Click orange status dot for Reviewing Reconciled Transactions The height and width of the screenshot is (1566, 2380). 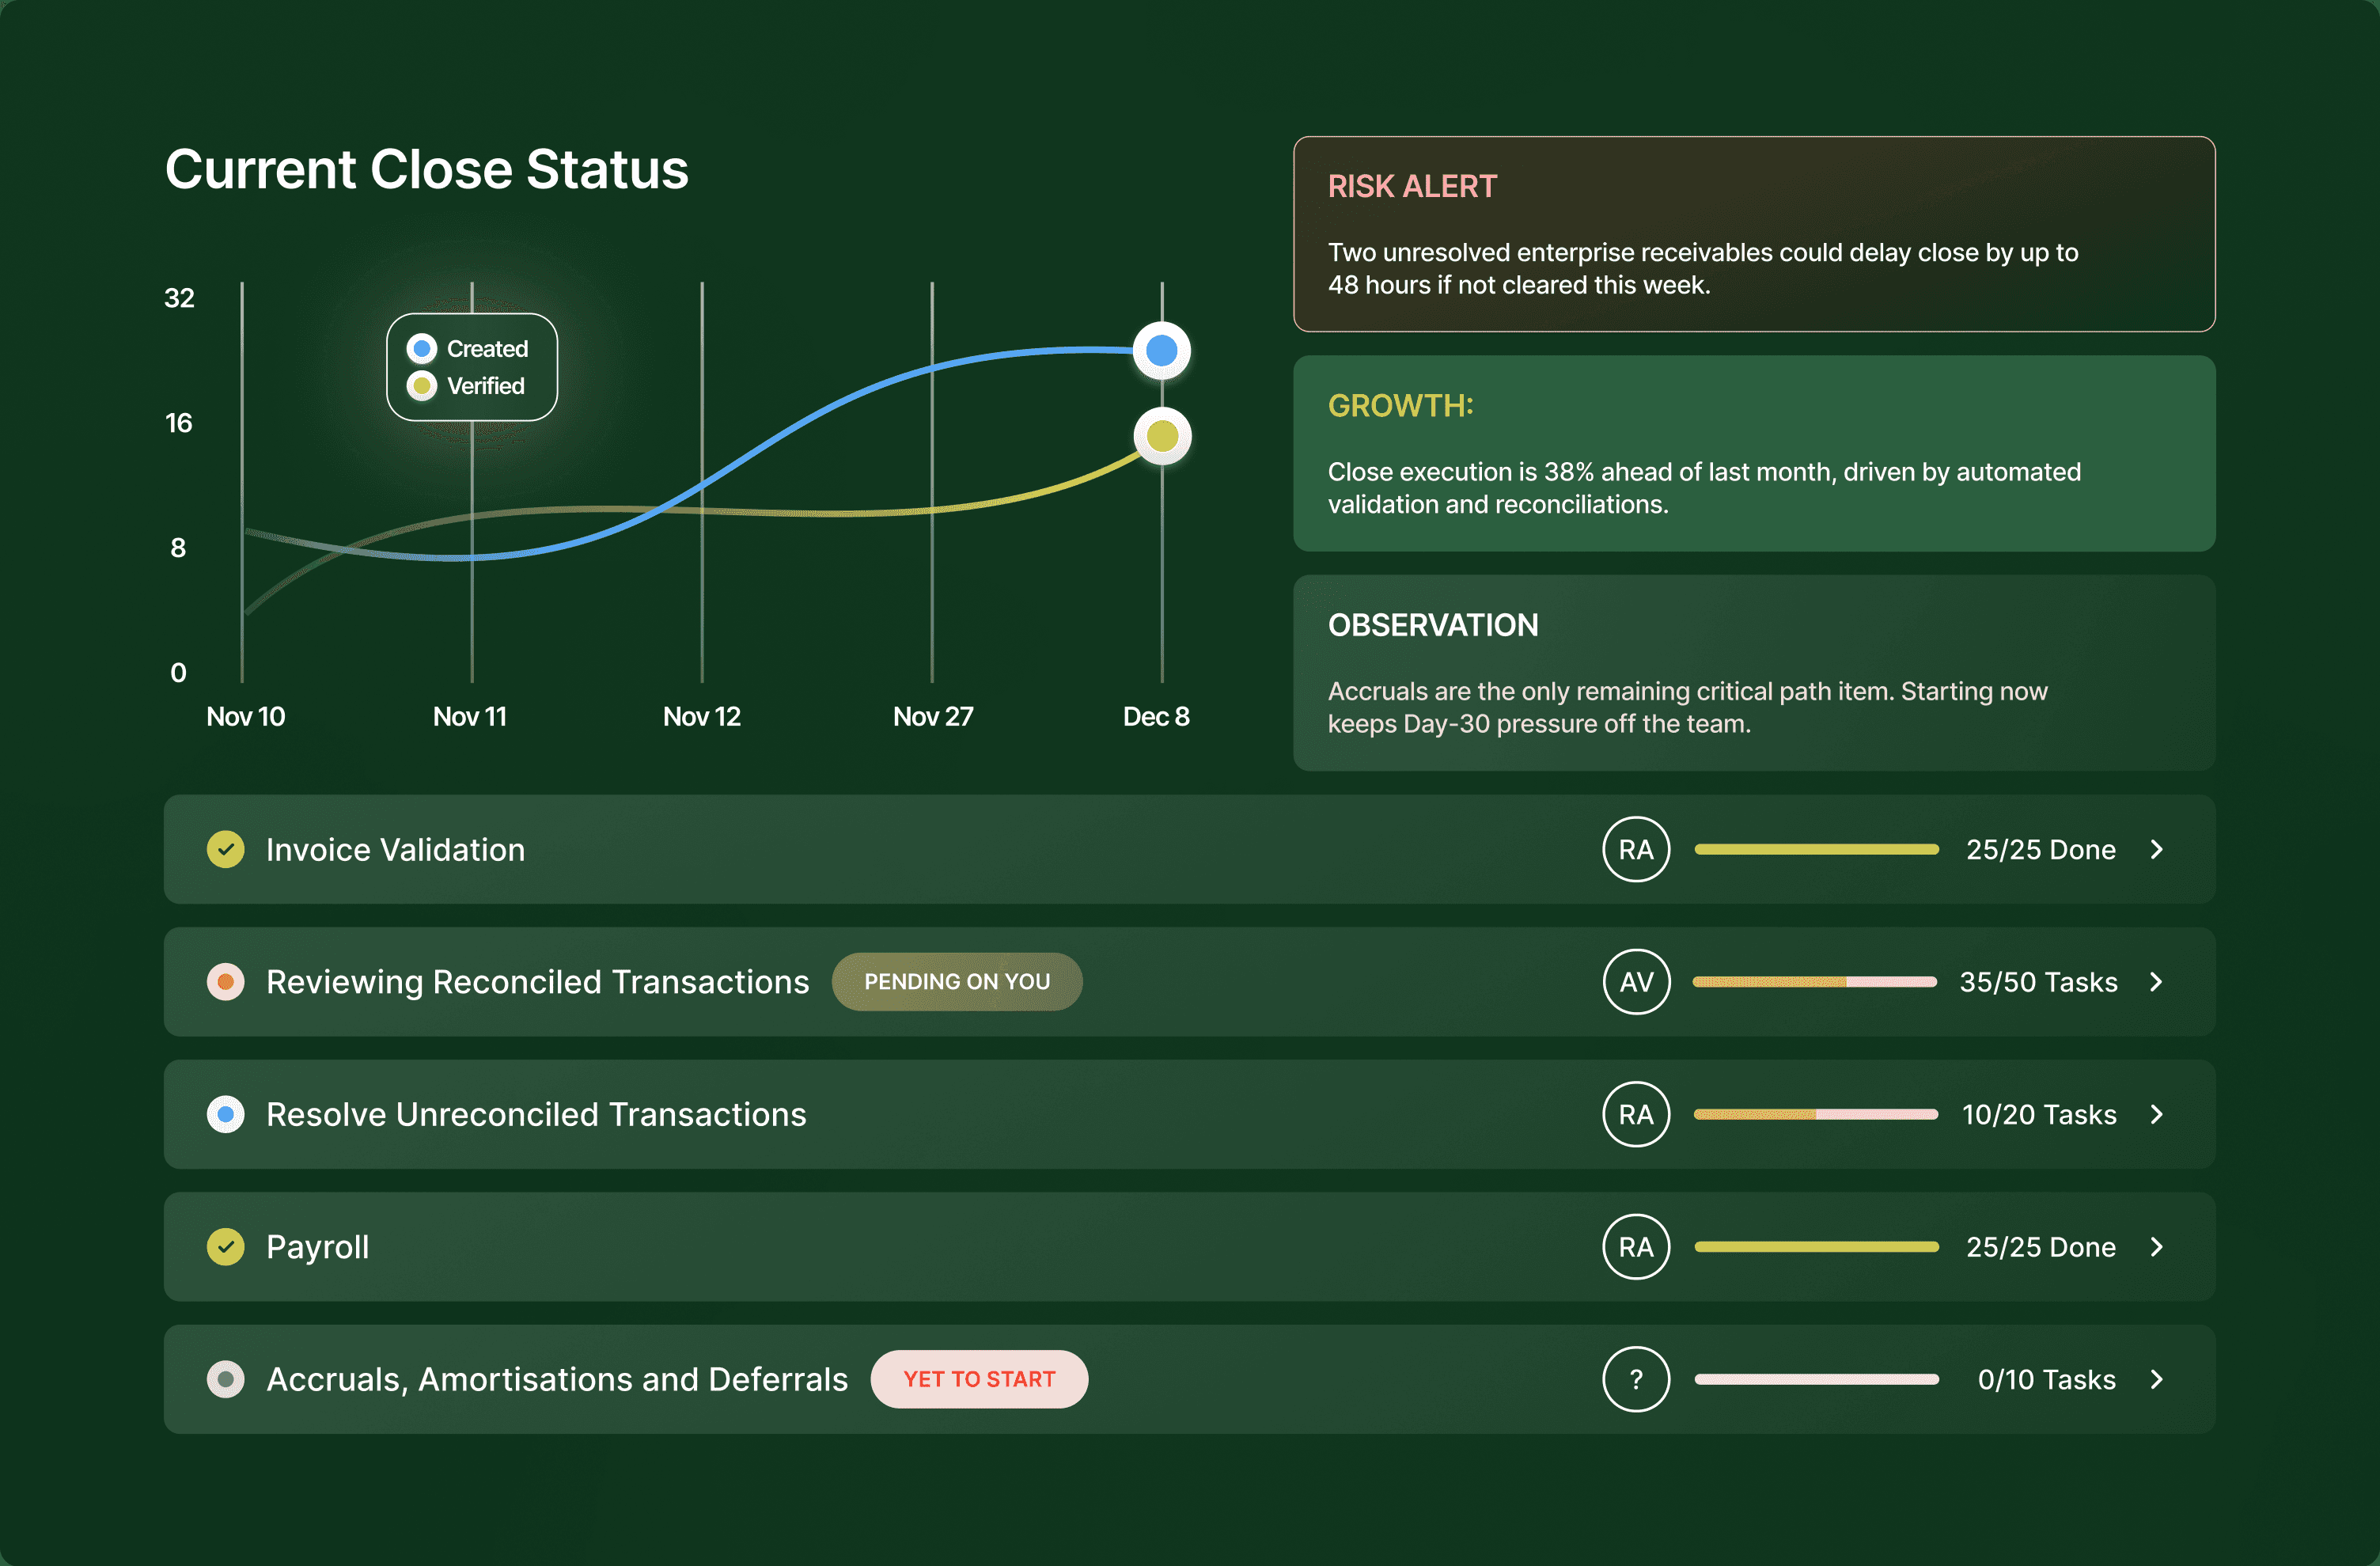coord(226,981)
